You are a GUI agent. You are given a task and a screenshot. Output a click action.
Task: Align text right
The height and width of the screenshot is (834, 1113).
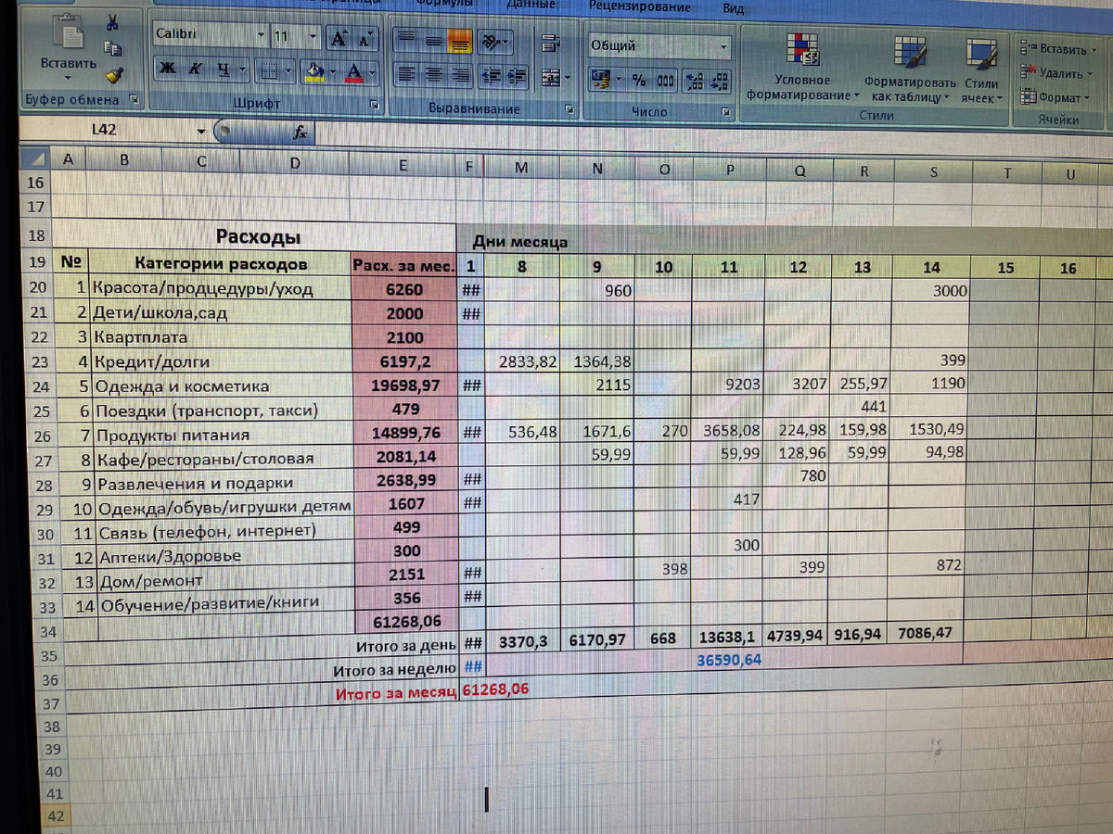(460, 76)
